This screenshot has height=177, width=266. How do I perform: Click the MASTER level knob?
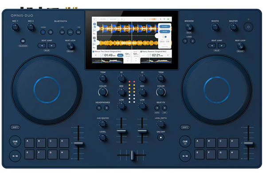(x=233, y=27)
